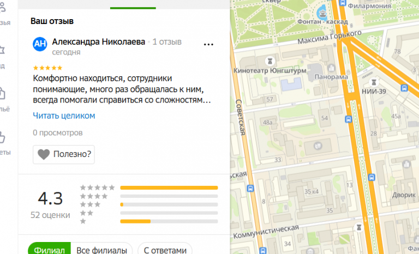Click the review text starting with Комфортно находиться
The width and height of the screenshot is (419, 254).
122,89
